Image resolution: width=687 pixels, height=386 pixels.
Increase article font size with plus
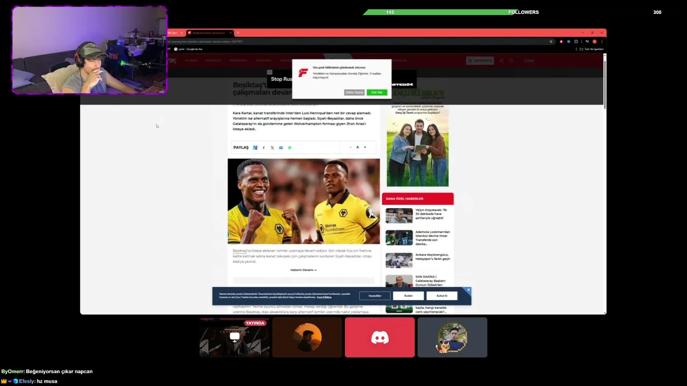365,147
